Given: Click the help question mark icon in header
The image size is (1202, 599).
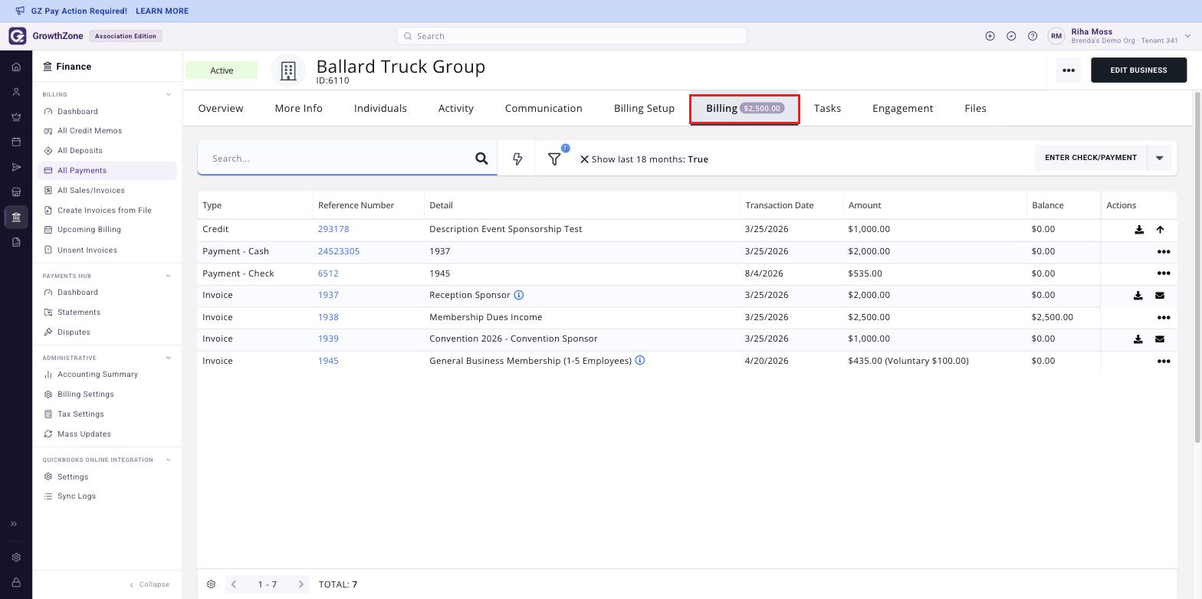Looking at the screenshot, I should (1033, 36).
